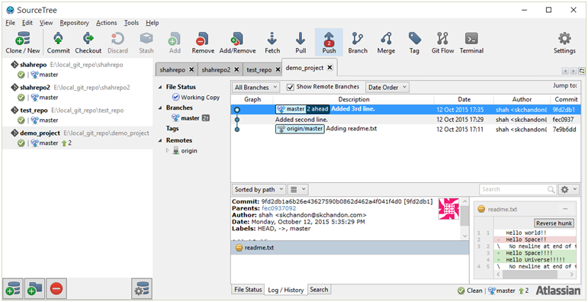Click the Add/Remove toolbar icon
This screenshot has height=302, width=588.
237,42
